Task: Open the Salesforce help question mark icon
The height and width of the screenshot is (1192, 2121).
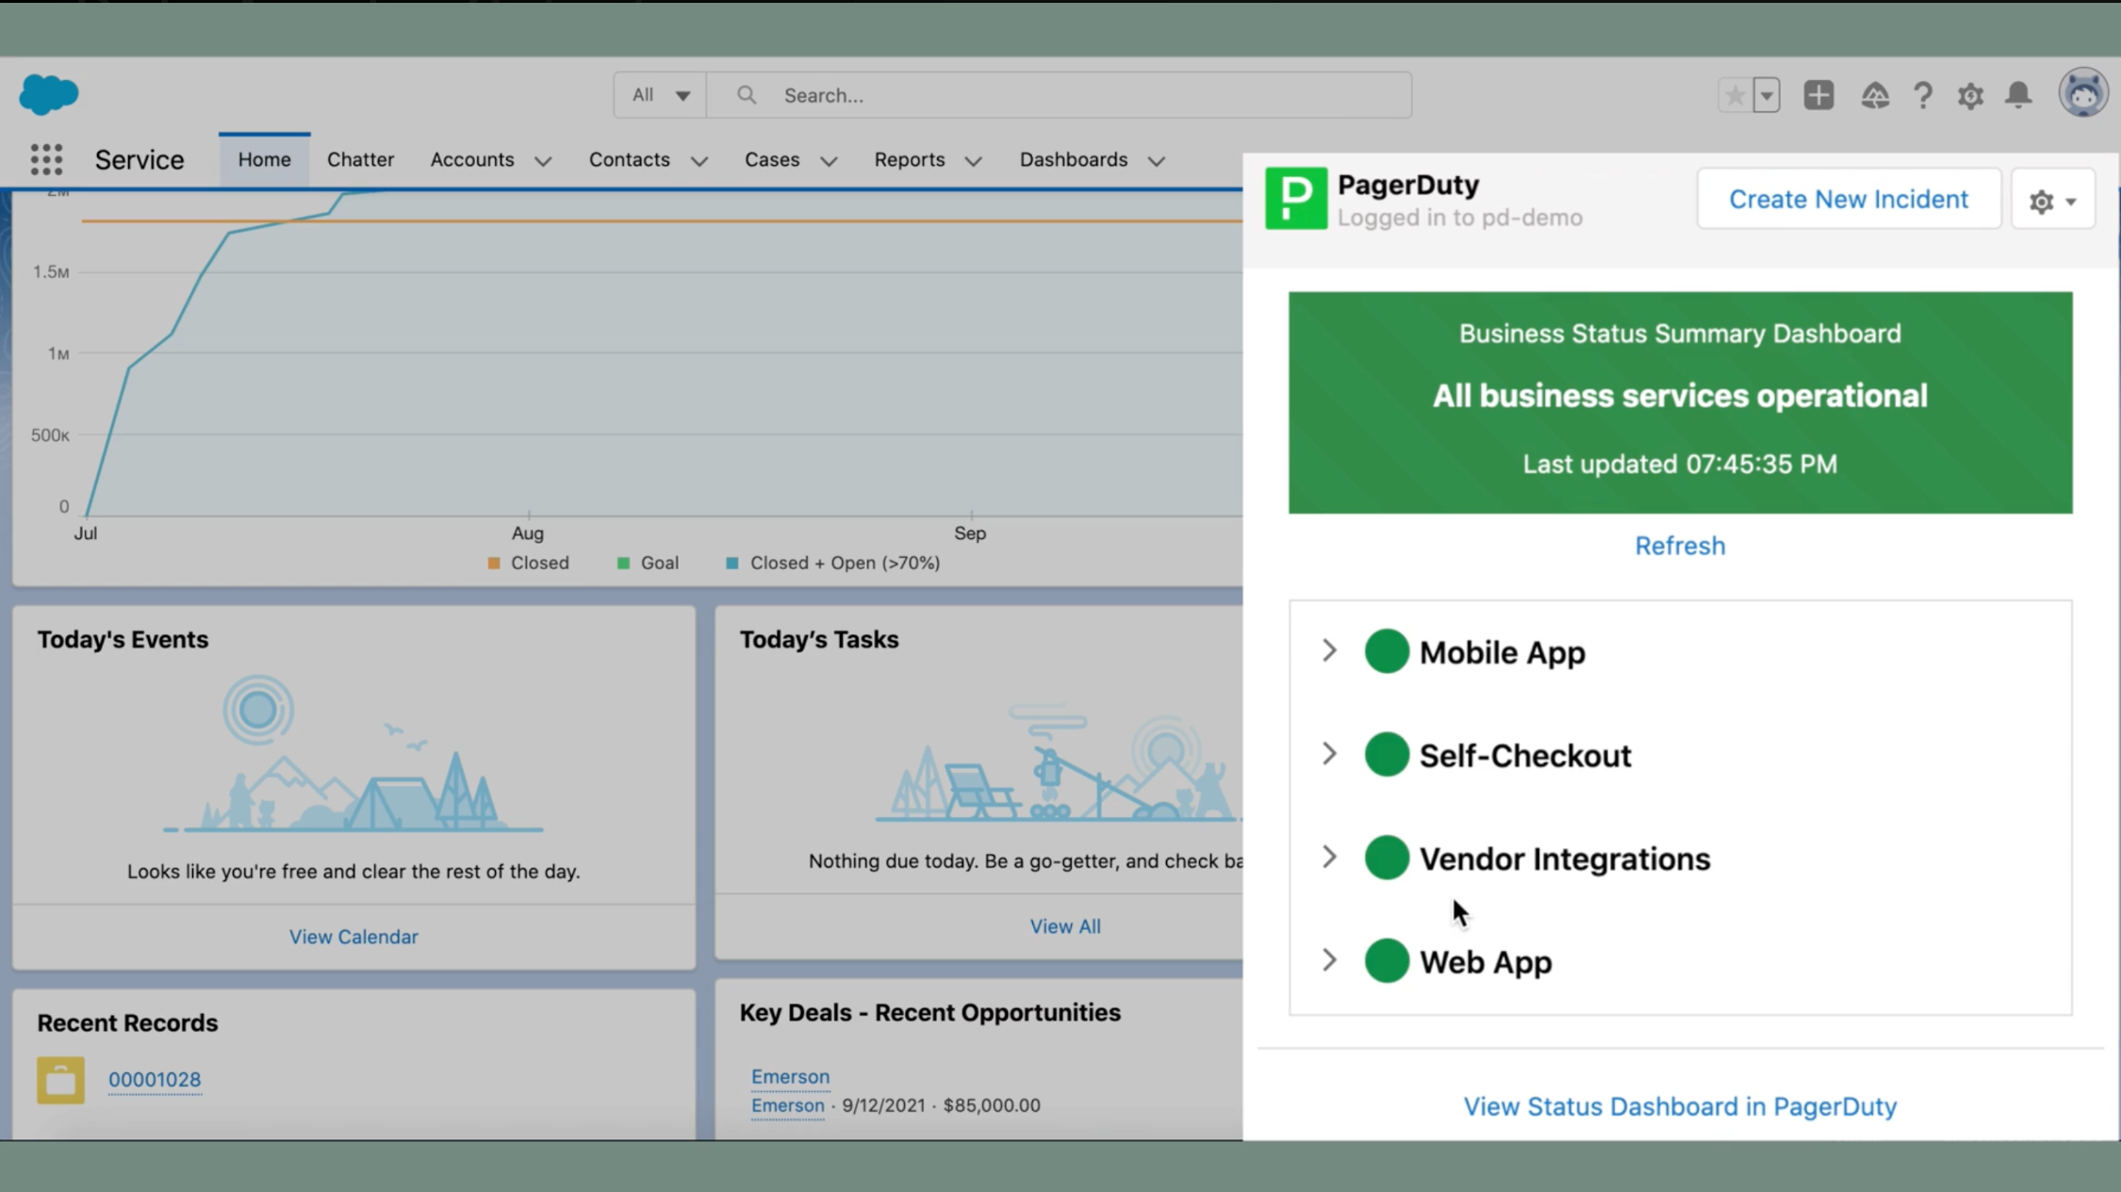Action: (1923, 95)
